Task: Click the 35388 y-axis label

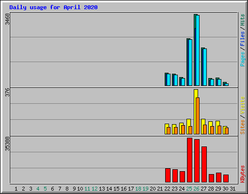Action: tap(7, 144)
